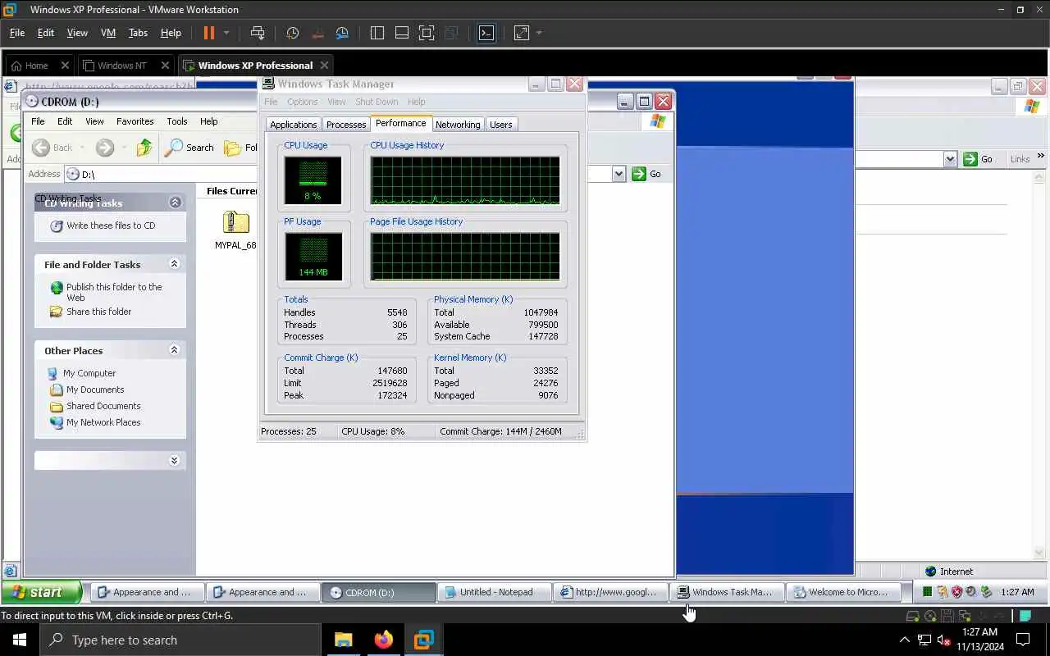Switch to the Home tab
This screenshot has height=656, width=1050.
pos(36,66)
